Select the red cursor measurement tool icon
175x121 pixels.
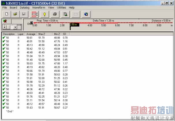coord(34,14)
